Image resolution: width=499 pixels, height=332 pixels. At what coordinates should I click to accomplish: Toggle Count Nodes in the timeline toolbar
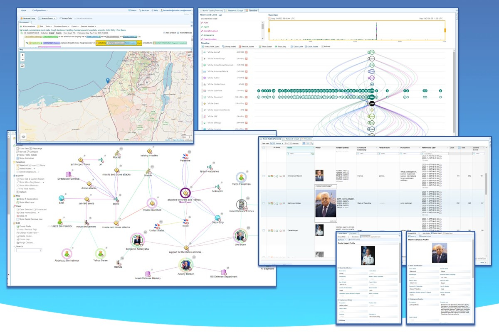(311, 46)
